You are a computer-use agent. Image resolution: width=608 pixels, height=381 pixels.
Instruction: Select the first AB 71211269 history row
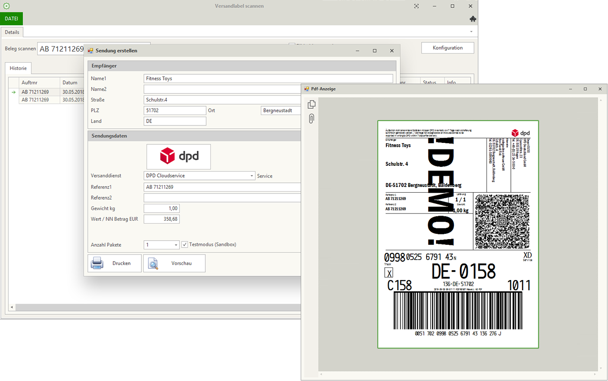[x=47, y=92]
